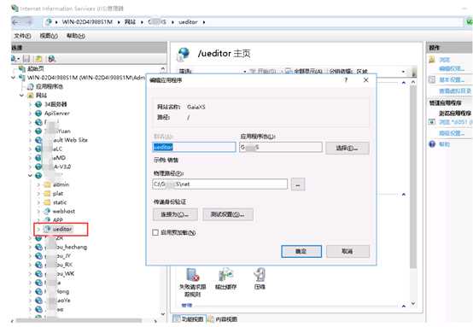Open the 文件(F) menu
This screenshot has width=473, height=327.
pos(22,36)
